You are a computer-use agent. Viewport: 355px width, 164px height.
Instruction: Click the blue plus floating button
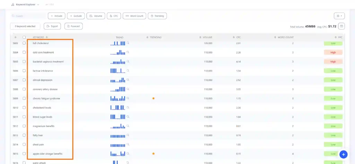pos(344,154)
